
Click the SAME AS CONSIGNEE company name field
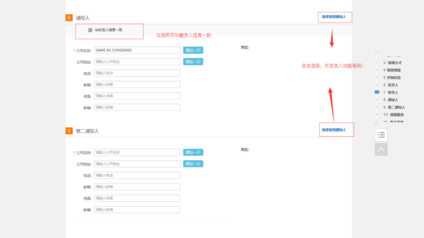(x=137, y=50)
